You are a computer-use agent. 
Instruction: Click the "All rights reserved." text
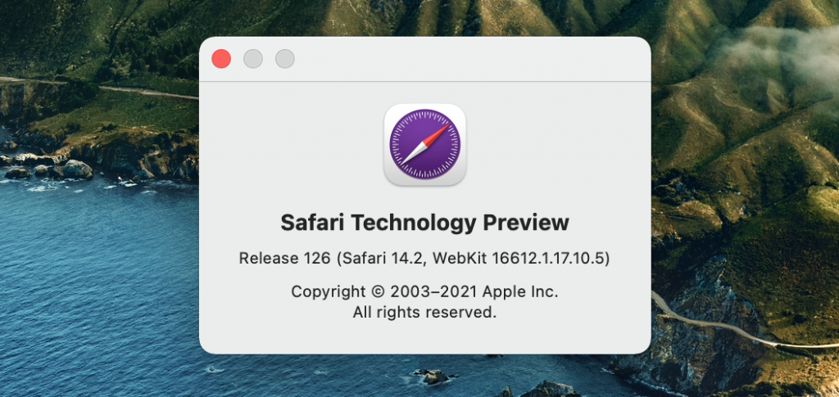click(425, 312)
